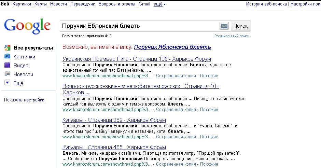Select "Картинки" sidebar text filter
The width and height of the screenshot is (321, 168).
[24, 57]
